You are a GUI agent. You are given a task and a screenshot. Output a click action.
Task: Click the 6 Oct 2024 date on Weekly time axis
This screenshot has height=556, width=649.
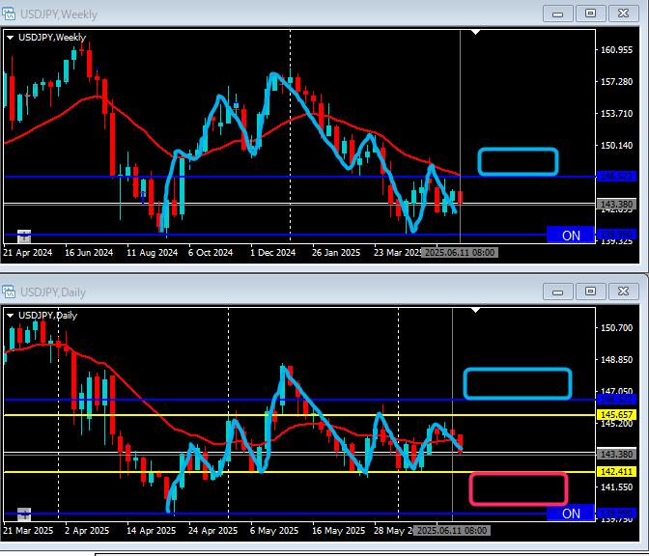point(211,252)
